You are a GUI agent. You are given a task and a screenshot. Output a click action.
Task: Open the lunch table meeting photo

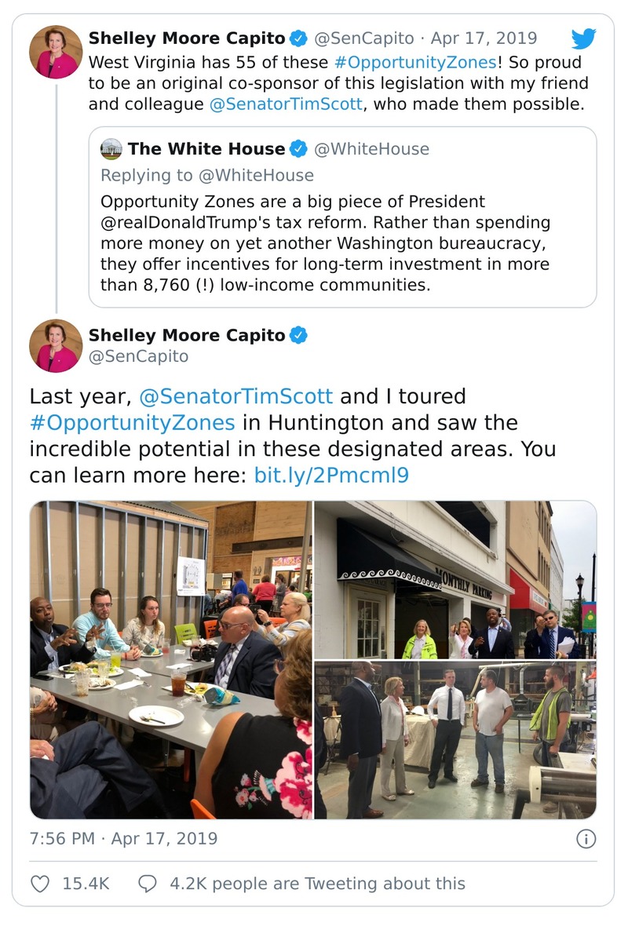171,660
